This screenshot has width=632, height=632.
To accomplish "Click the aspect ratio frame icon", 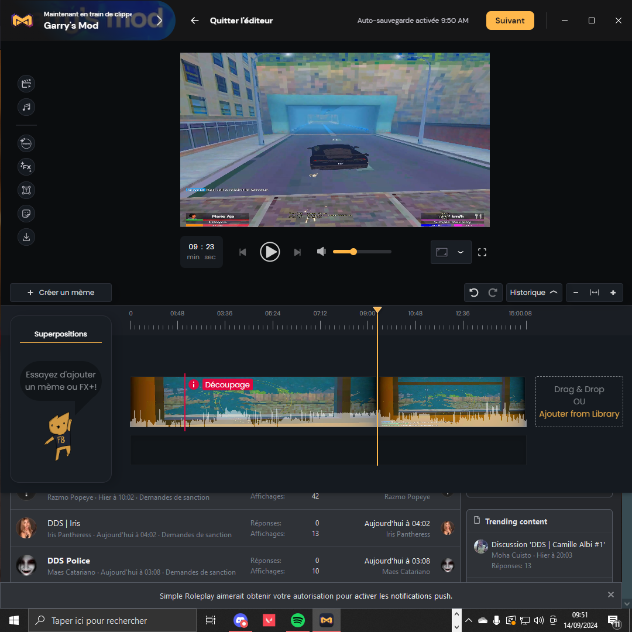I will pos(442,252).
